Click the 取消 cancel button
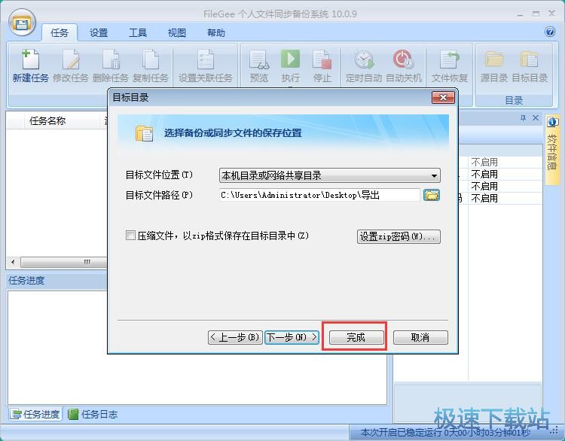The image size is (565, 441). (420, 337)
